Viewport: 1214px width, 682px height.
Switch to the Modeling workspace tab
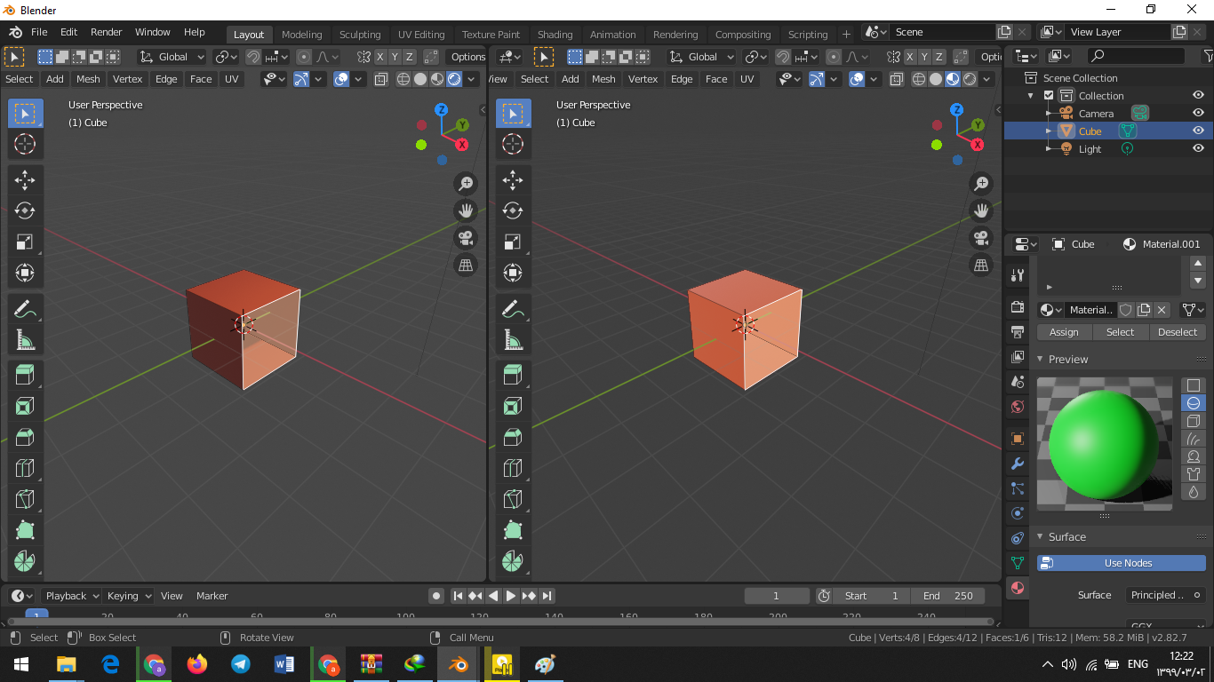point(301,35)
